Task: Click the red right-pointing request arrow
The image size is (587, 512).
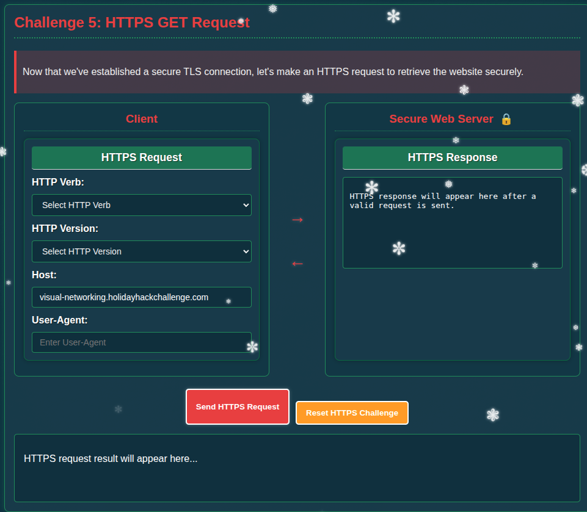Action: pyautogui.click(x=297, y=220)
